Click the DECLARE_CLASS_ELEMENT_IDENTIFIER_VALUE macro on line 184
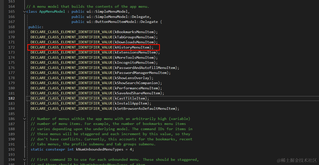 coord(72,109)
